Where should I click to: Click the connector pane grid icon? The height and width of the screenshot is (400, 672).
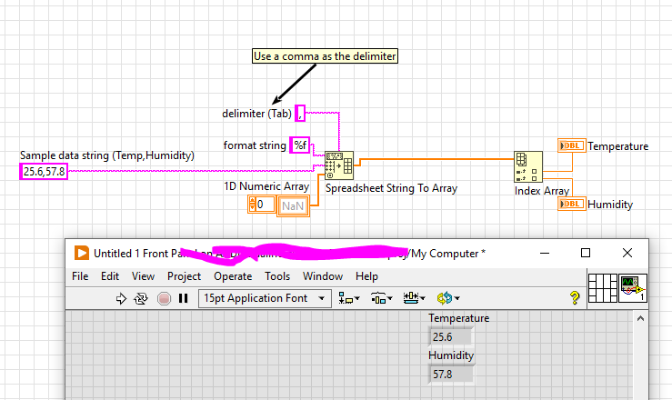[x=602, y=288]
